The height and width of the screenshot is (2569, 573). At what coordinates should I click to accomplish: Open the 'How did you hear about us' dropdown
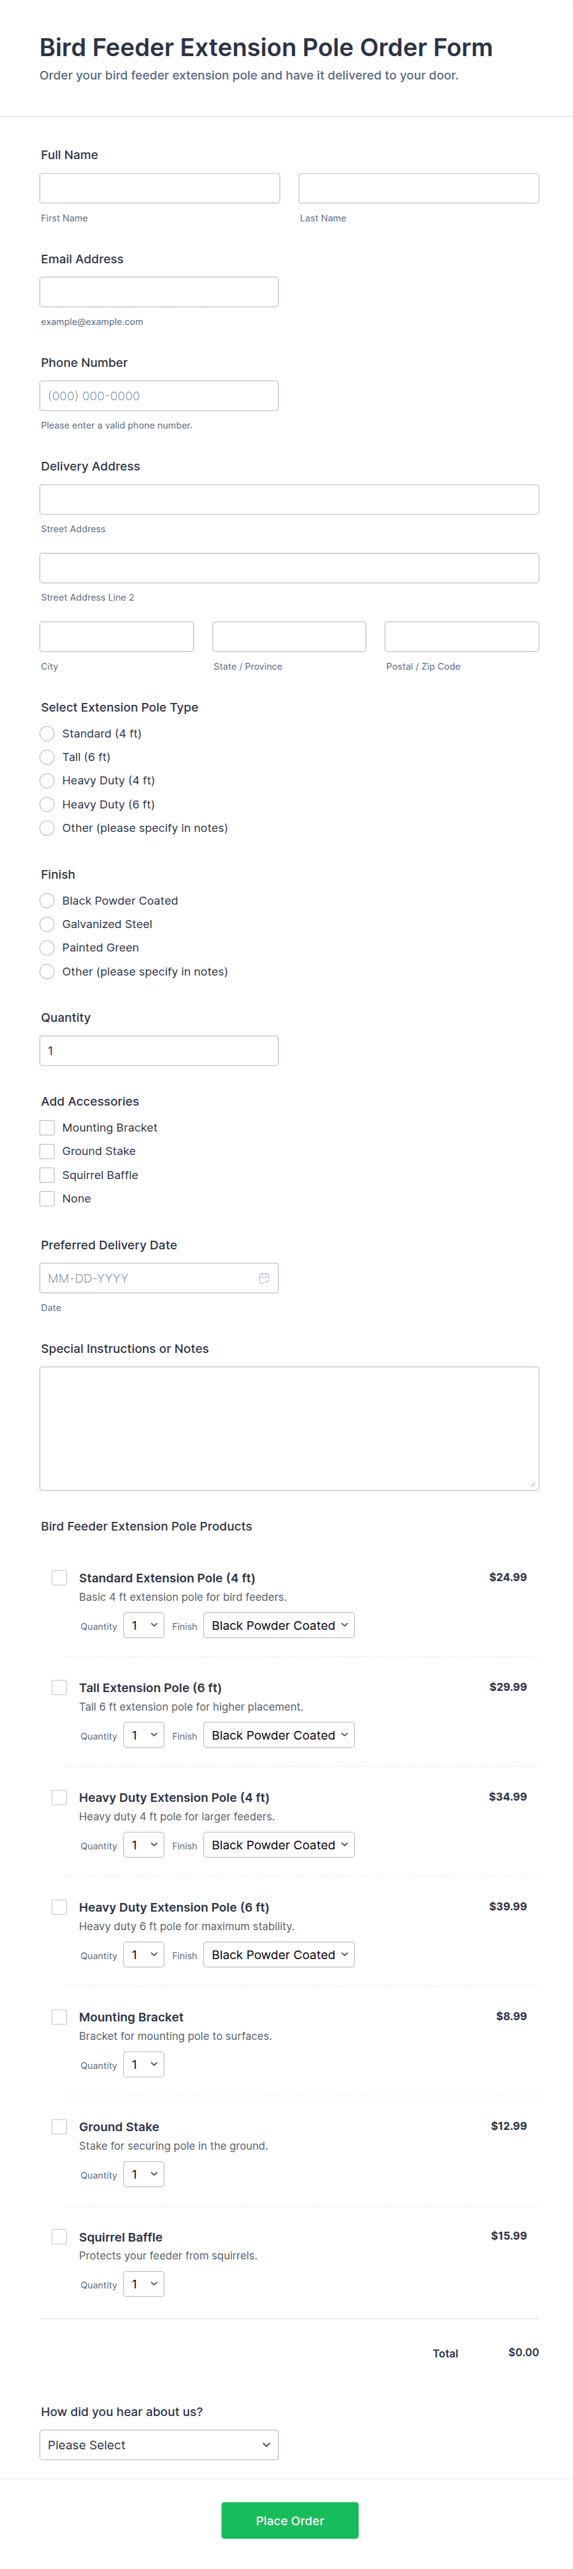tap(158, 2444)
